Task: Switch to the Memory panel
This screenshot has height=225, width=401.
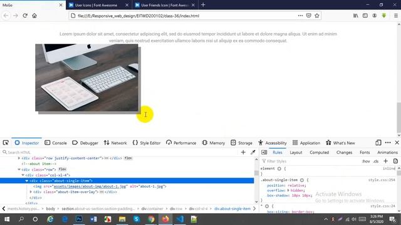Action: point(214,143)
